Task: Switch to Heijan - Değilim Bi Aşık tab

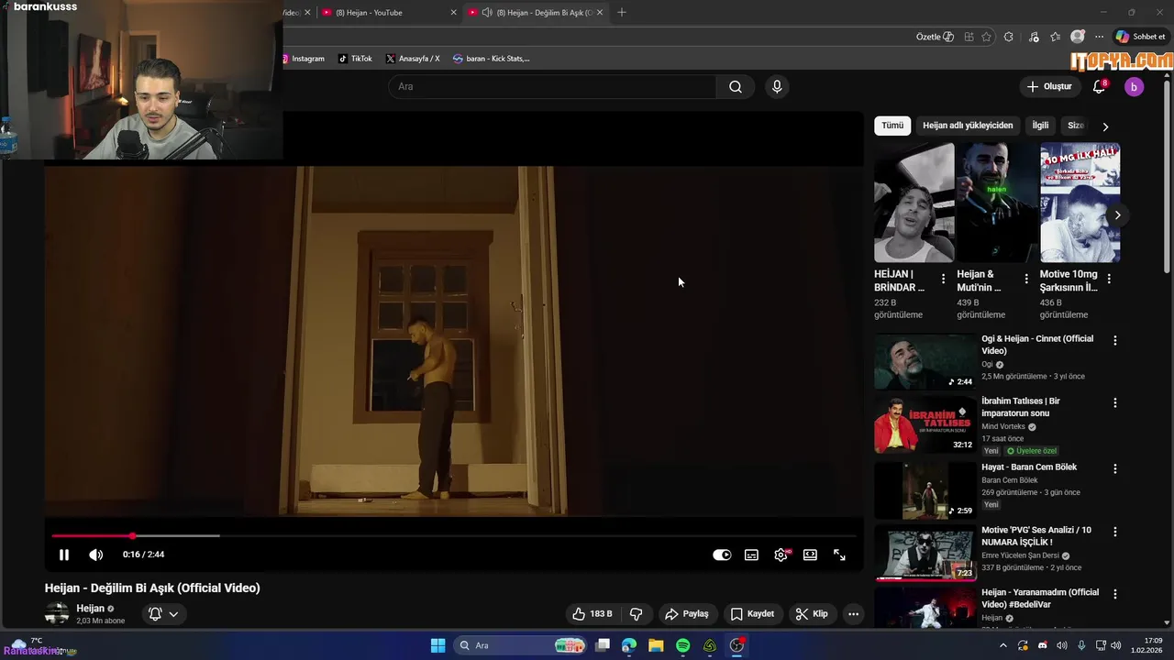Action: click(544, 13)
